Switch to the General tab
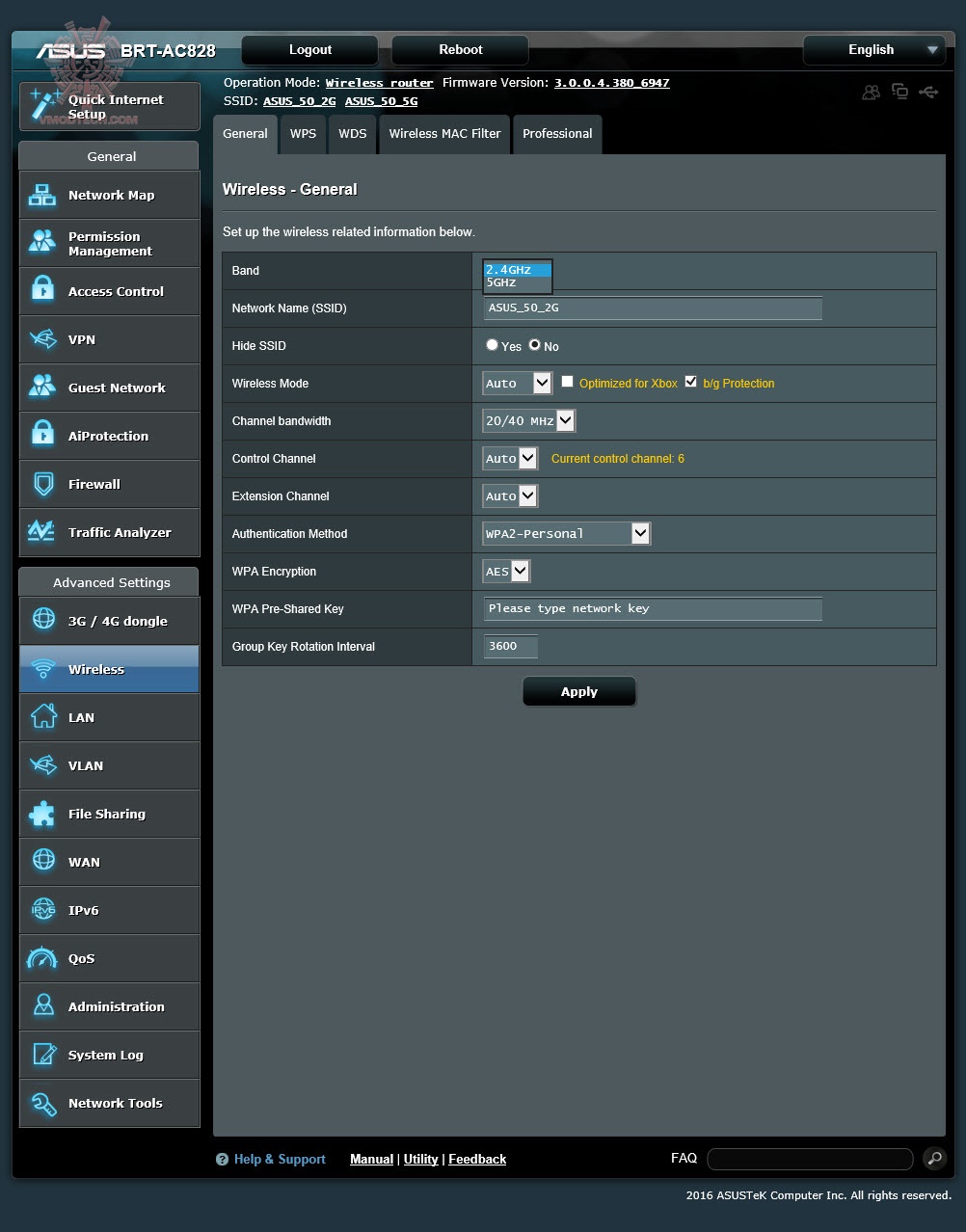 [245, 134]
